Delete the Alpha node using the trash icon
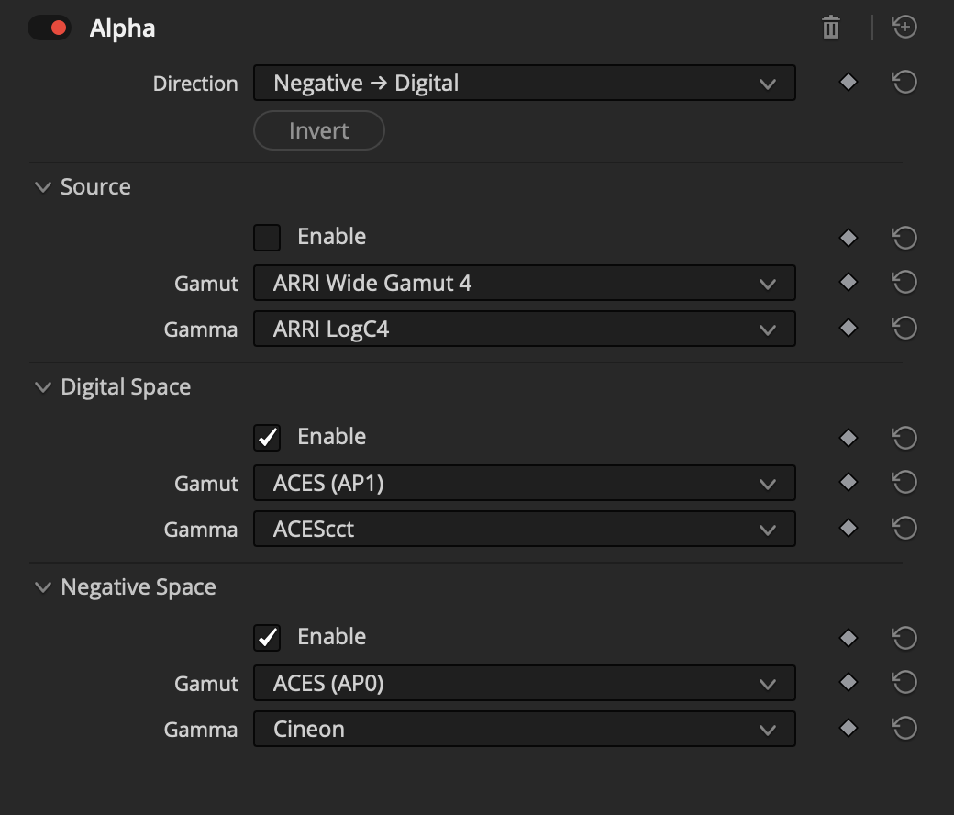The image size is (954, 815). (831, 28)
